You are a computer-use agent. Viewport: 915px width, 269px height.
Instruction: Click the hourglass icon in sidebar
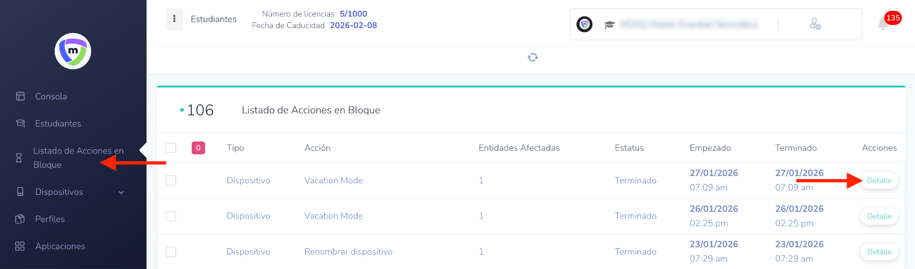pos(19,157)
